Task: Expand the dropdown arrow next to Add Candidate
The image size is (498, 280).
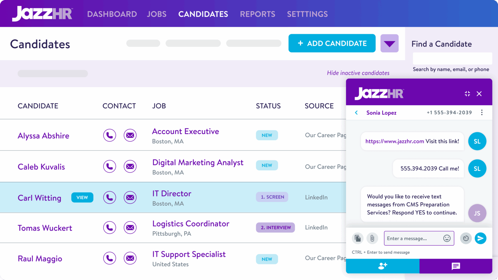Action: tap(389, 43)
